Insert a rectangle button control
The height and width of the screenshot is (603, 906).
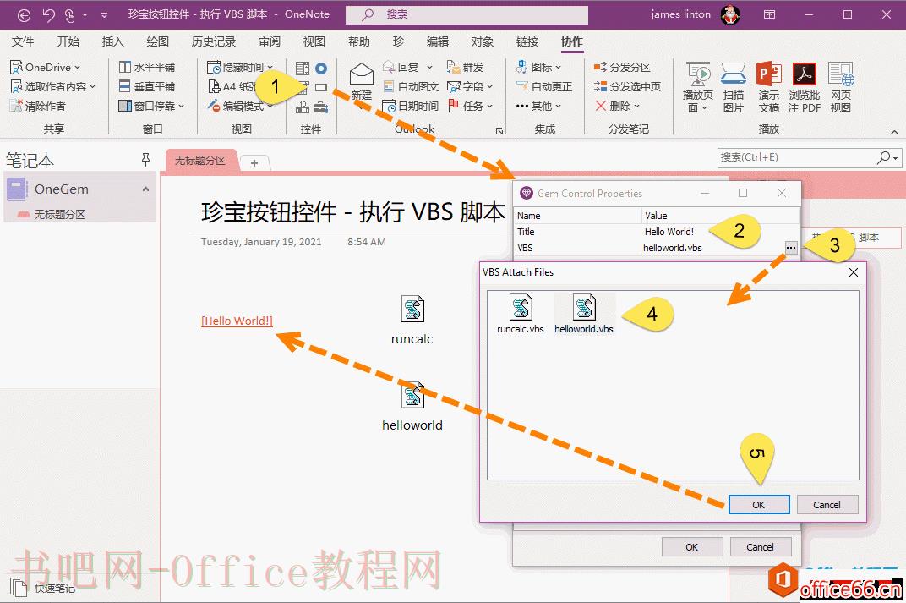point(321,88)
